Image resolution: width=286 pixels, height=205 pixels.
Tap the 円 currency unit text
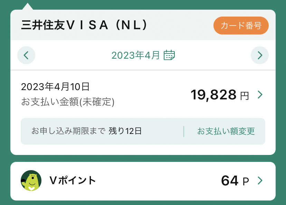click(x=245, y=96)
